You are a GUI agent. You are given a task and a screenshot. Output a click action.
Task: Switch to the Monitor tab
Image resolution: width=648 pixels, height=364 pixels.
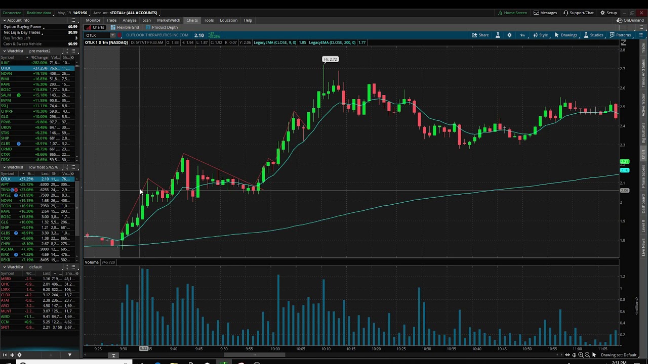coord(93,20)
